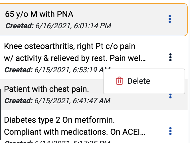Click the dark vertical bar on left edge
Viewport: 190px width, 143px height.
[x=1, y=114]
